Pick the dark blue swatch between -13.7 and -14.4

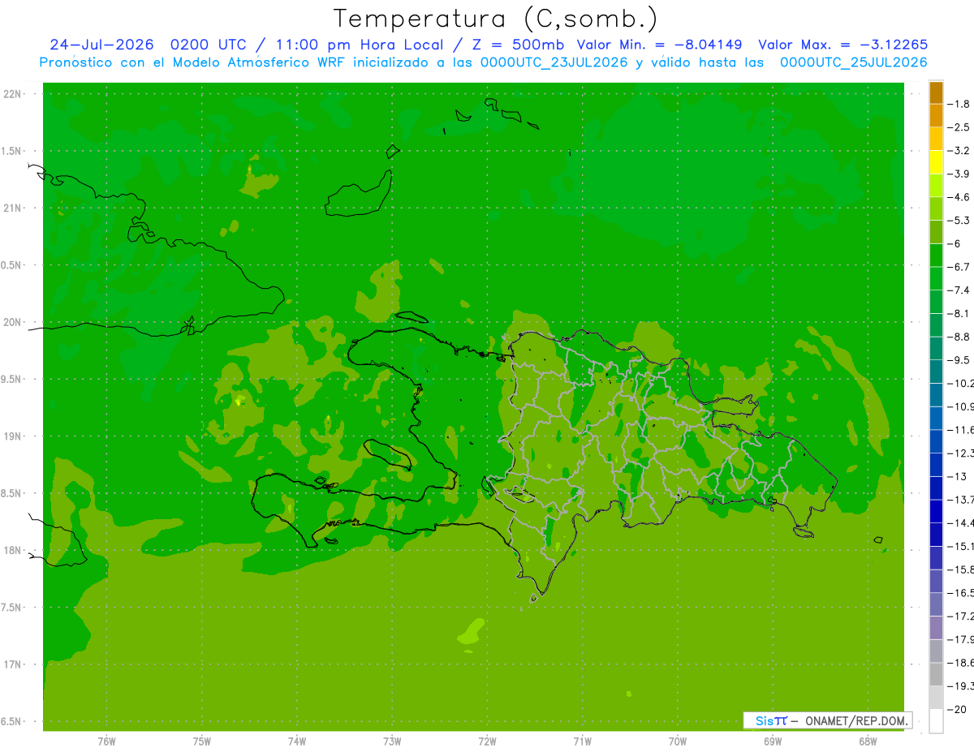936,511
